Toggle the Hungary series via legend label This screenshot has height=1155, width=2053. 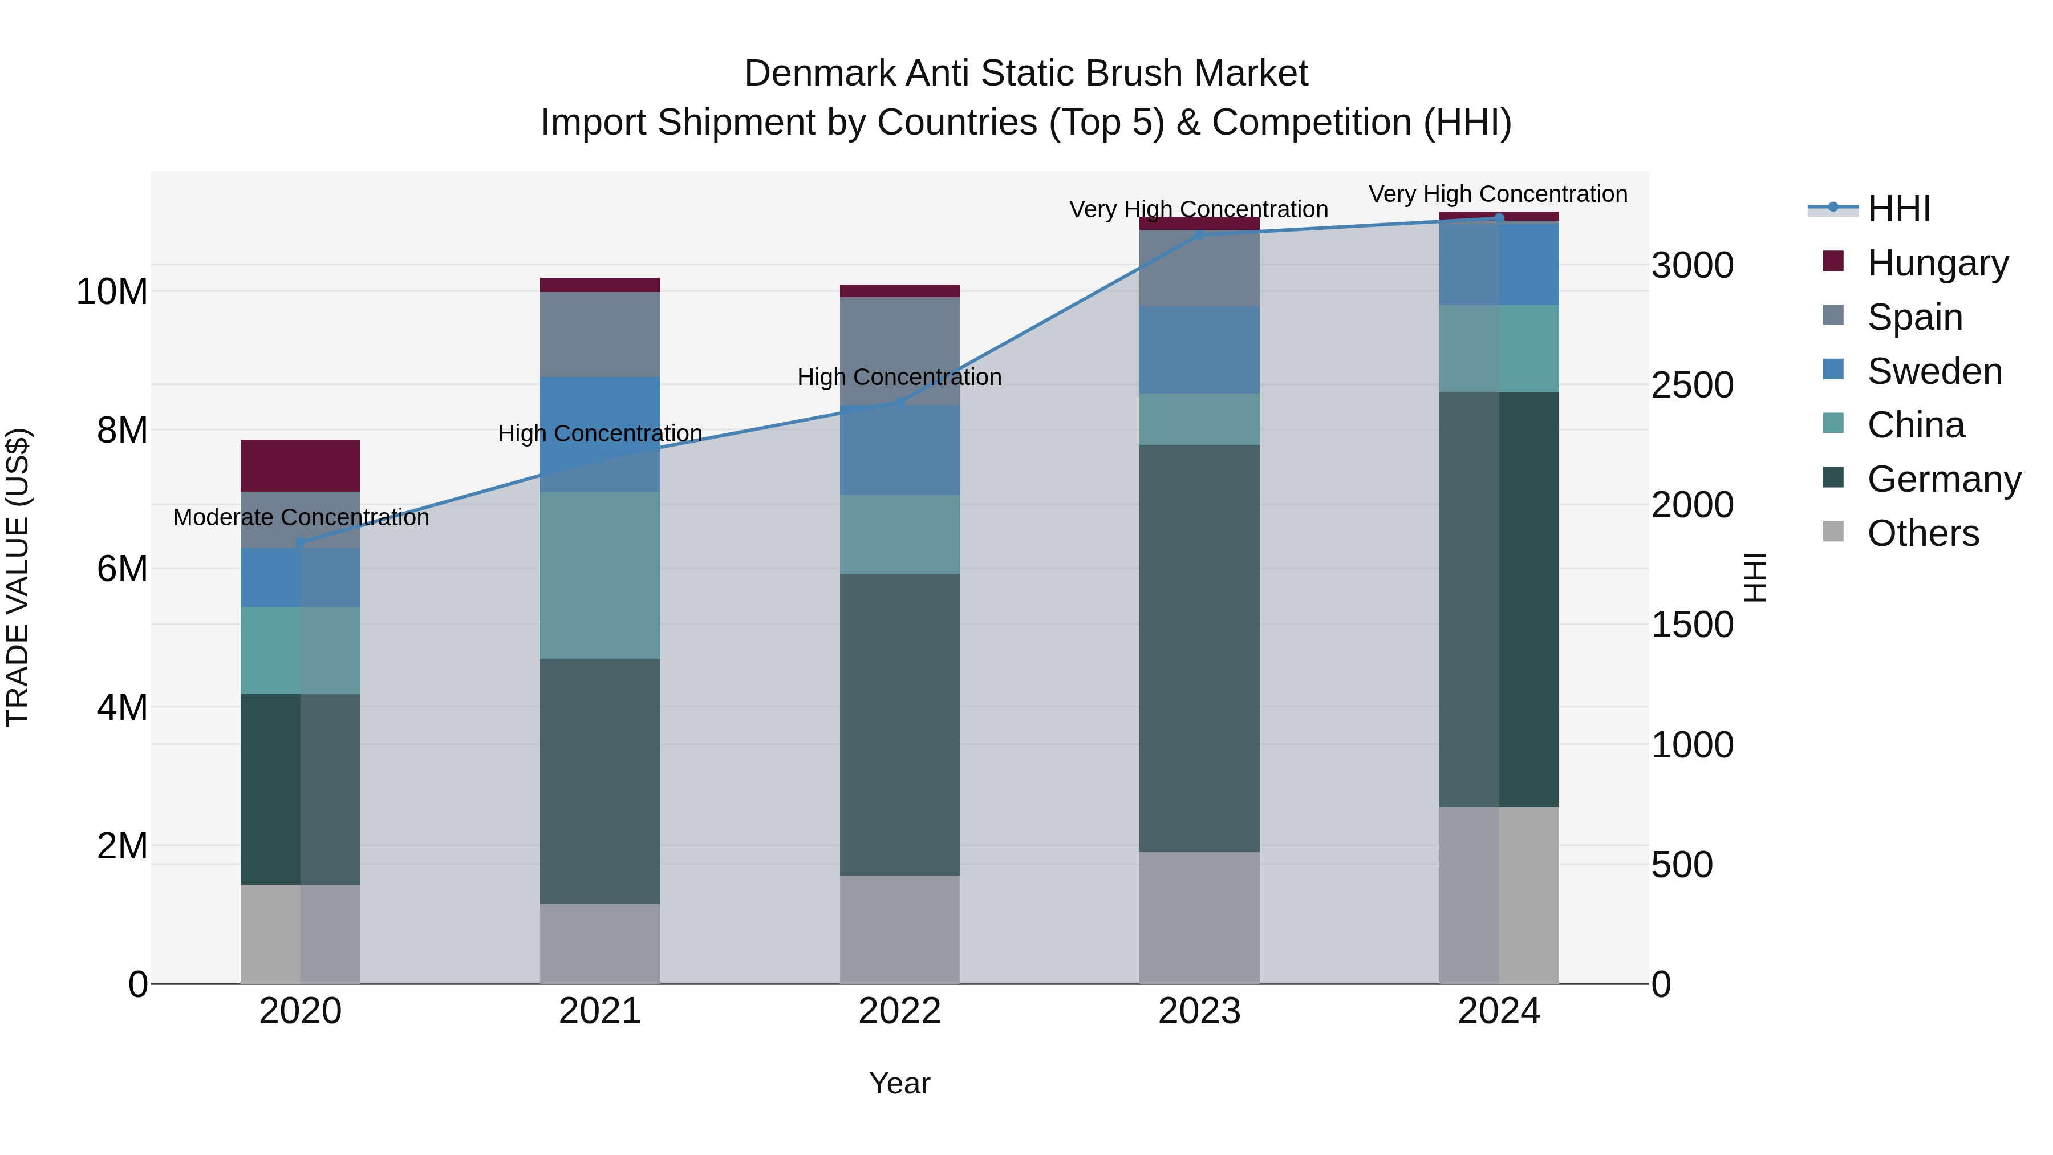[1938, 263]
